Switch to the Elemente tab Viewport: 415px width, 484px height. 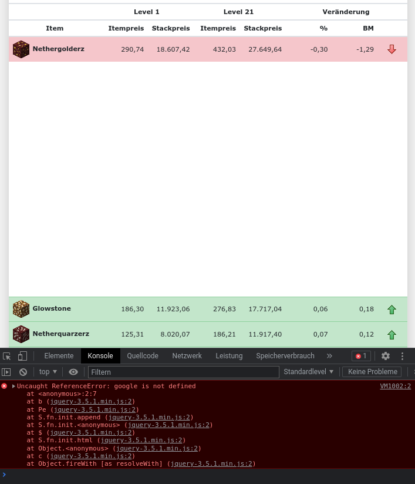pos(59,356)
